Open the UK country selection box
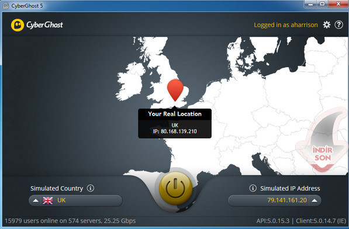Viewport: 349px width, 229px height. click(x=75, y=200)
